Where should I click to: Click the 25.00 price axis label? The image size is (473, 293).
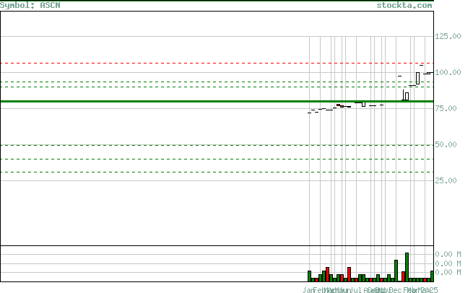coord(446,180)
